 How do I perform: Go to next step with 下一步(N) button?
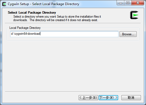[108, 98]
